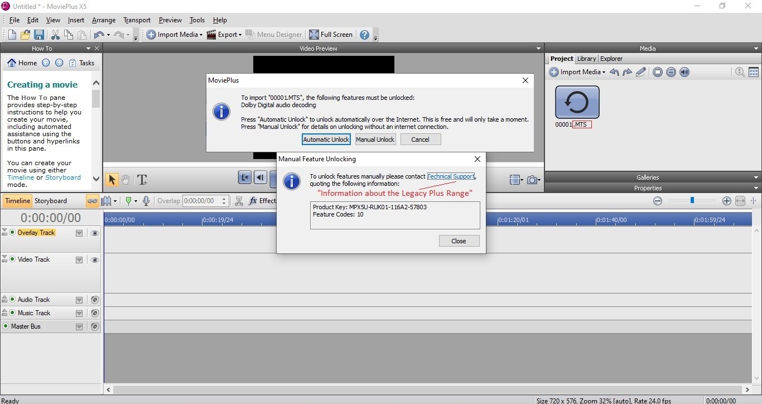Hide the Overlay Track with eye icon
Screen dimensions: 762x404
point(95,233)
